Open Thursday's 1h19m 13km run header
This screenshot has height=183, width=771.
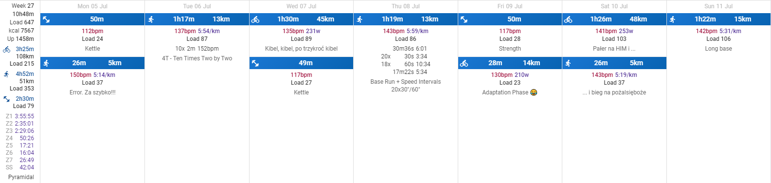[x=406, y=19]
